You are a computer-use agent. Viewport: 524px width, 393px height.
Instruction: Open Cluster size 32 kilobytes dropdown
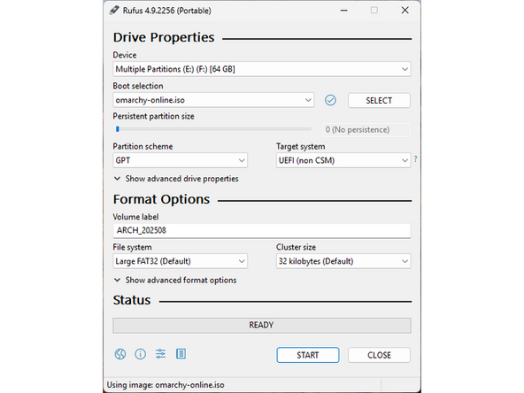click(343, 261)
